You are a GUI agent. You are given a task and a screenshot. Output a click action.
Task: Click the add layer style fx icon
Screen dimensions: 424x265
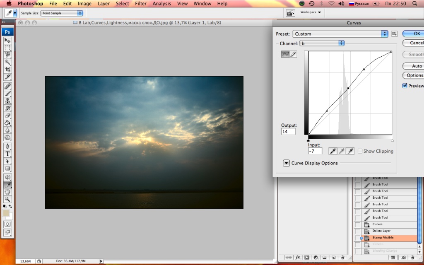(298, 257)
